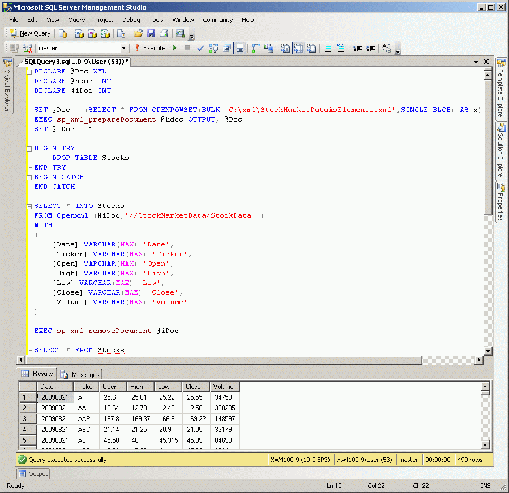Viewport: 509px width, 493px height.
Task: Toggle Results to Grid mode
Action: pos(298,49)
